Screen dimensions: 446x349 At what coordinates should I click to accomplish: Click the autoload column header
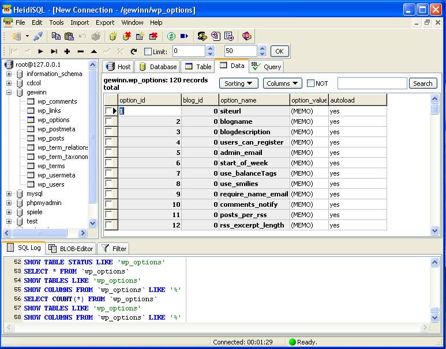click(x=358, y=100)
